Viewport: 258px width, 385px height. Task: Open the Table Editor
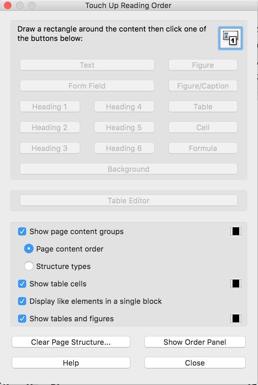coord(128,201)
